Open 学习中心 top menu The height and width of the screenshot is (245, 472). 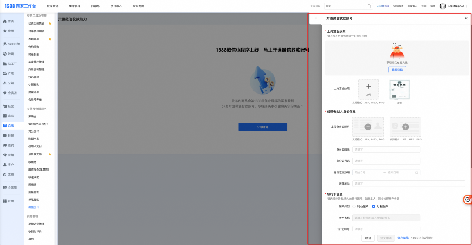point(116,6)
